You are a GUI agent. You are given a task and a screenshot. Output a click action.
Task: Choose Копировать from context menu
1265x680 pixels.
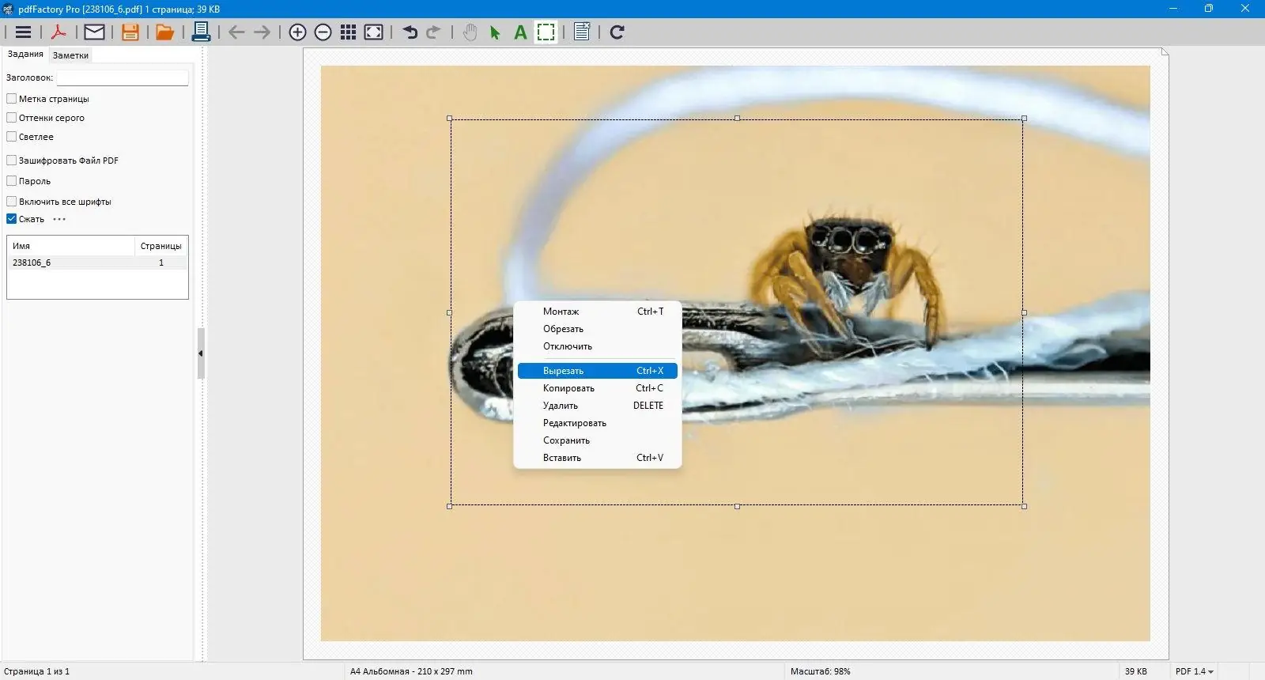tap(598, 388)
